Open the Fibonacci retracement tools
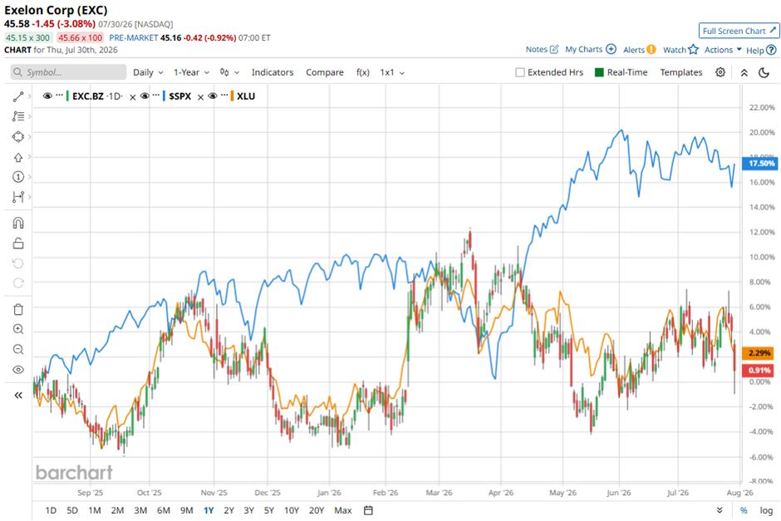Viewport: 781px width, 521px height. (18, 116)
